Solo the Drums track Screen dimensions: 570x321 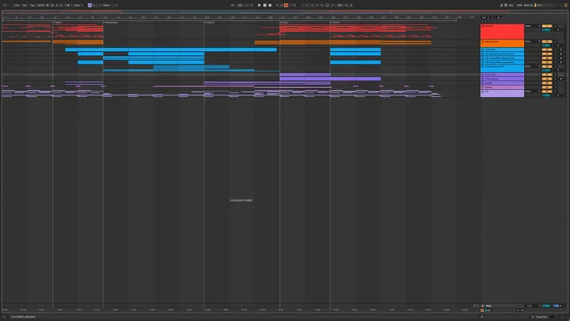click(556, 26)
